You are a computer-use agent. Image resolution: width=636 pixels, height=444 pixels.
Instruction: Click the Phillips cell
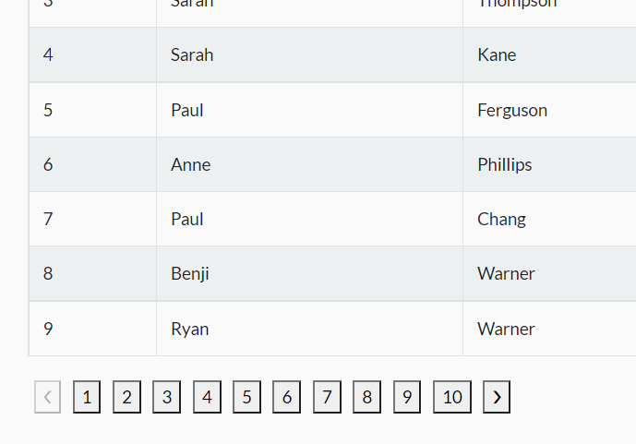pyautogui.click(x=549, y=164)
